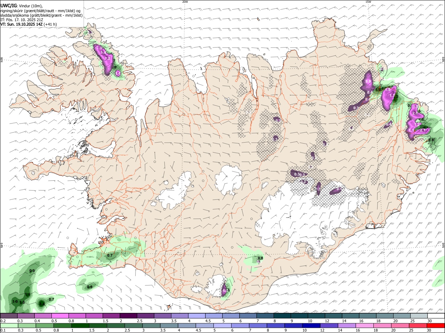
Task: Click the '0.2' label under the snow scale
Action: (3, 321)
